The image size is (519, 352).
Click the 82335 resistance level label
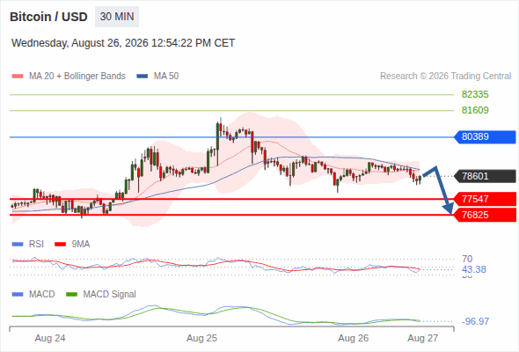click(475, 94)
